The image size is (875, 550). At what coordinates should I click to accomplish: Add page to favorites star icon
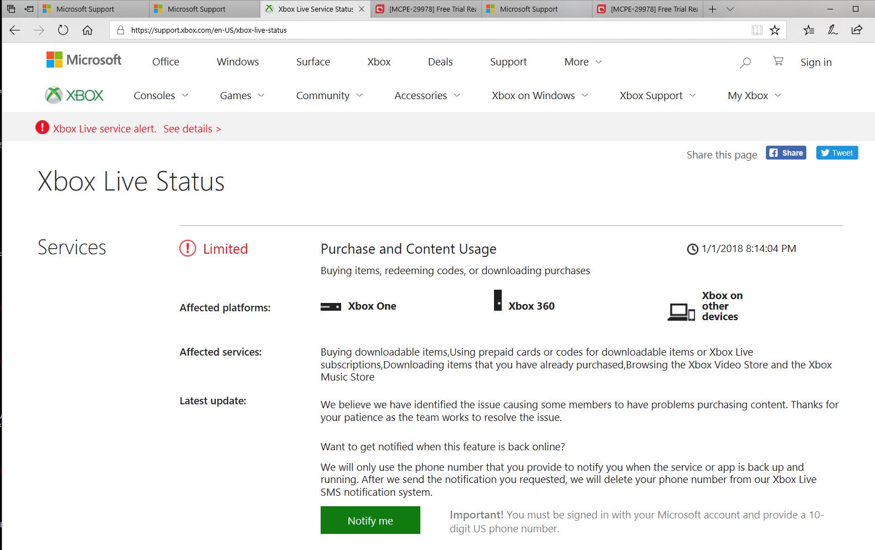click(775, 30)
